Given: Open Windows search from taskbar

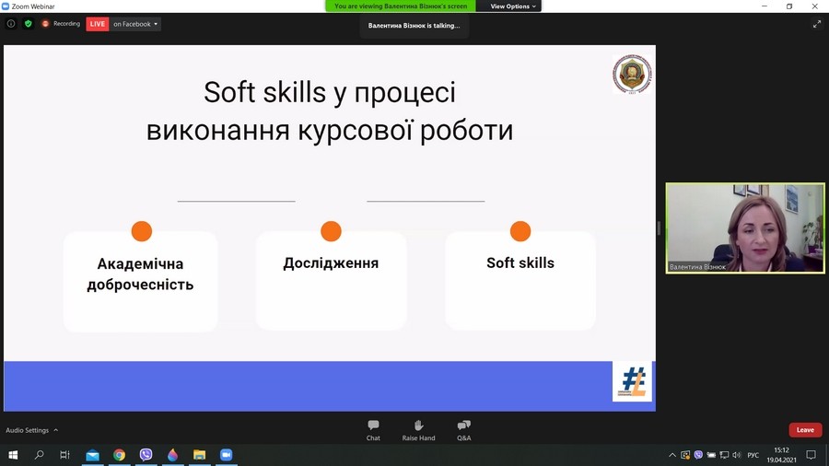Looking at the screenshot, I should [x=39, y=455].
